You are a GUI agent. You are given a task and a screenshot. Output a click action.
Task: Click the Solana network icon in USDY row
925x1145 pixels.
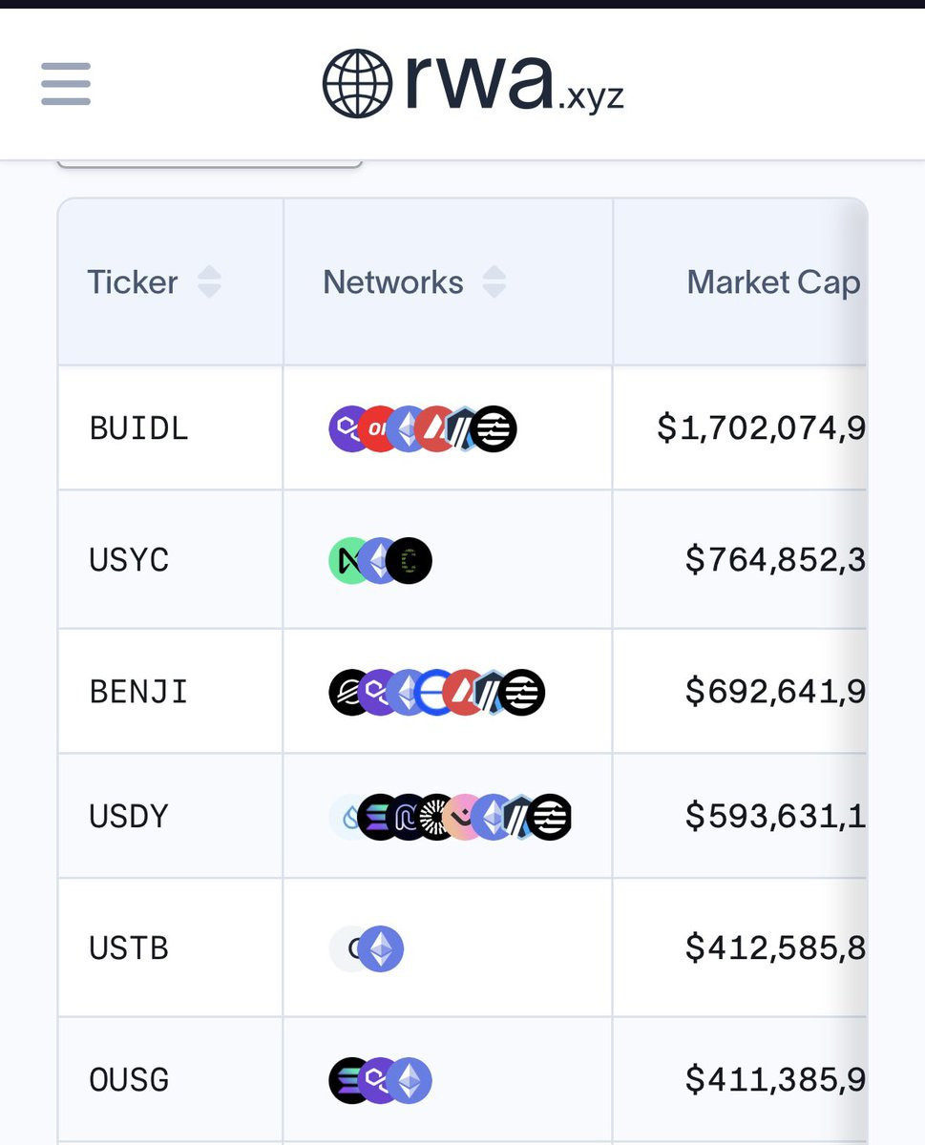378,817
